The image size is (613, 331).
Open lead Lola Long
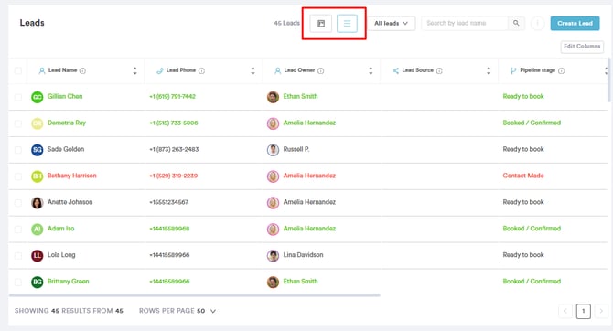[61, 255]
